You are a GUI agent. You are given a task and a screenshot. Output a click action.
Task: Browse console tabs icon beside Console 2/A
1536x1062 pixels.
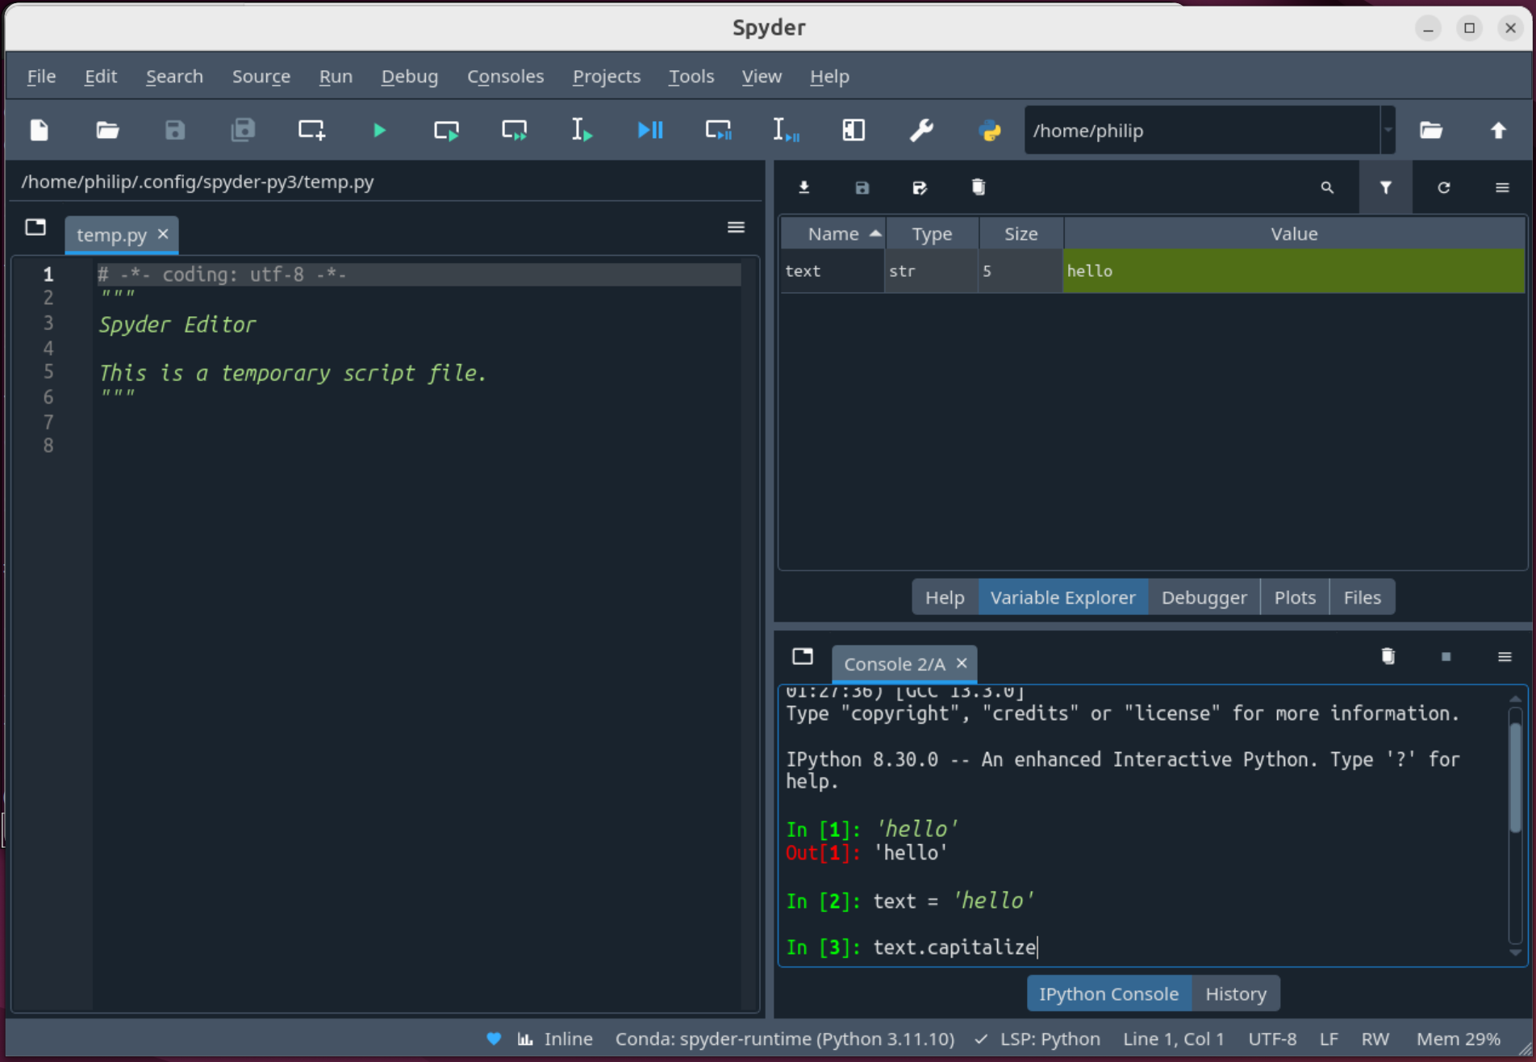[803, 656]
